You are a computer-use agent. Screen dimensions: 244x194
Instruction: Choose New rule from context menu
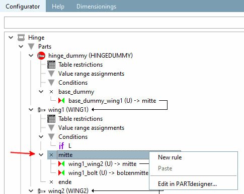[x=170, y=157]
